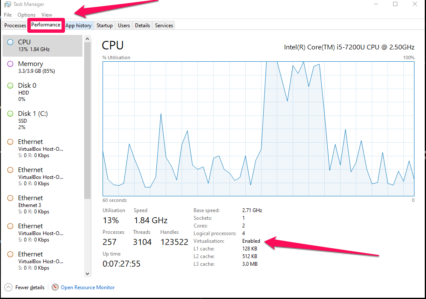The width and height of the screenshot is (426, 299).
Task: Click the sidebar vertical scrollbar thumb
Action: 87,121
